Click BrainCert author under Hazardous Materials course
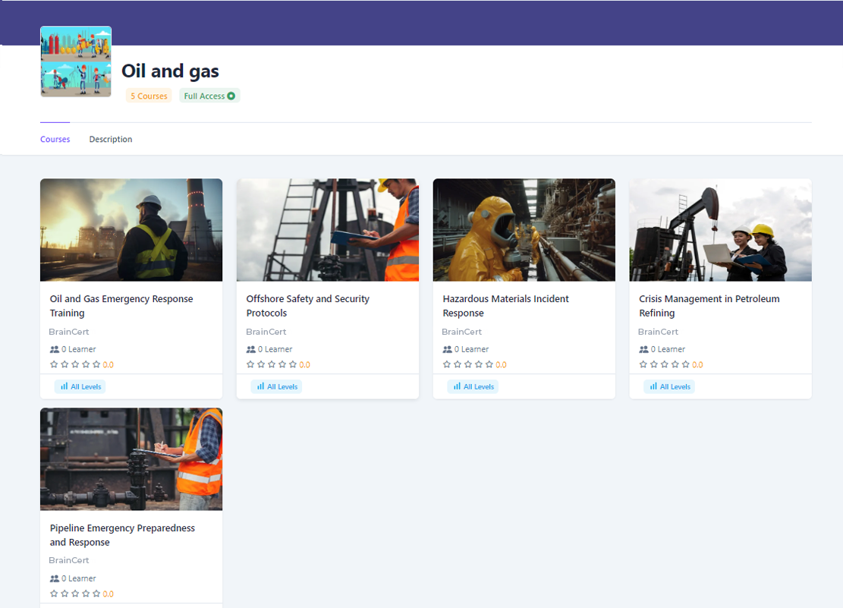843x608 pixels. (x=461, y=332)
